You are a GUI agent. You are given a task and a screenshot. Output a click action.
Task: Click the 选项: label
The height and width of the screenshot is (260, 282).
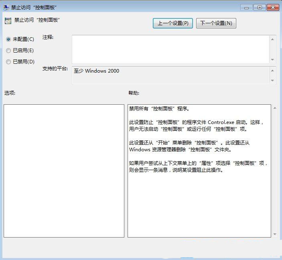[10, 93]
